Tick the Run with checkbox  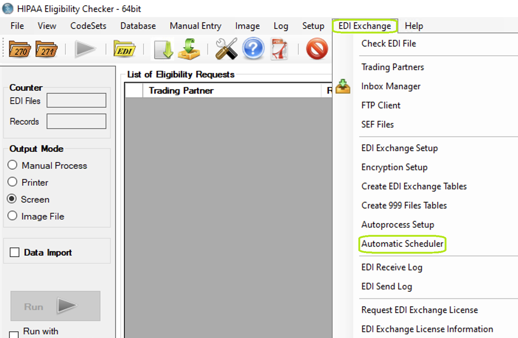coord(14,334)
